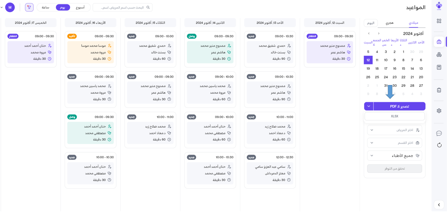Click the appointments icon in sidebar
Image resolution: width=448 pixels, height=217 pixels.
click(439, 42)
